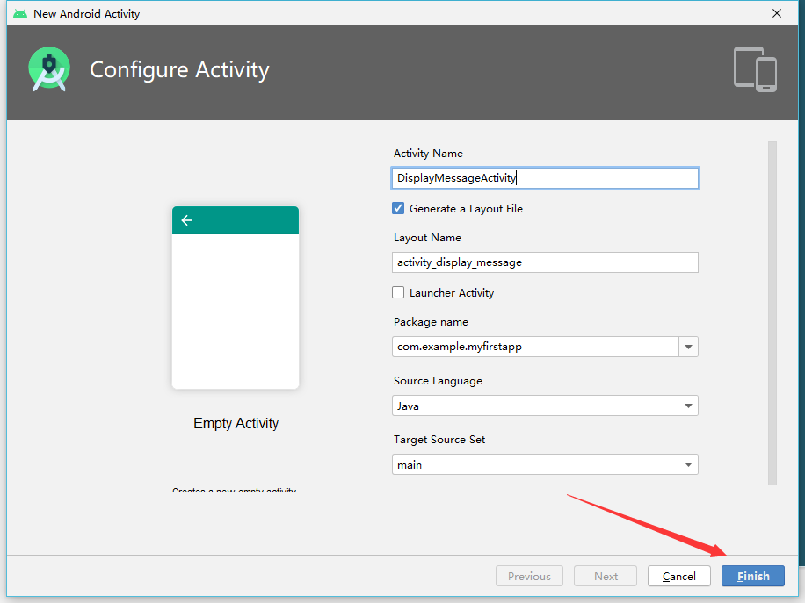Close the New Android Activity dialog
This screenshot has height=603, width=805.
(777, 13)
